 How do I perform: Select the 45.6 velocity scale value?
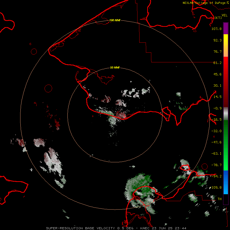click(x=217, y=74)
